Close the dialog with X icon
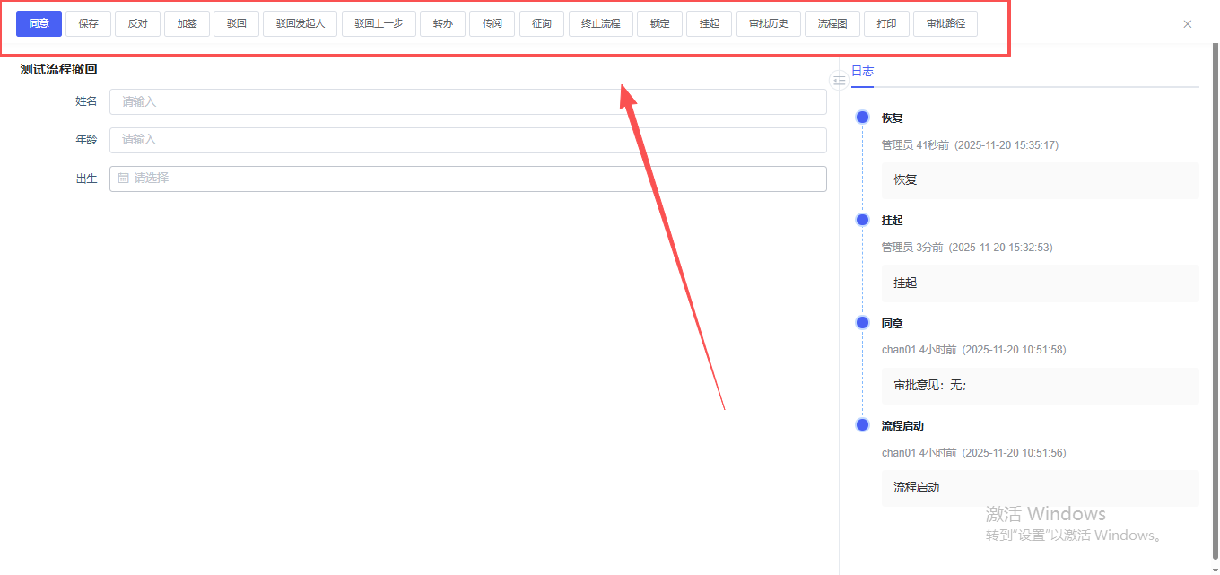 pyautogui.click(x=1187, y=24)
